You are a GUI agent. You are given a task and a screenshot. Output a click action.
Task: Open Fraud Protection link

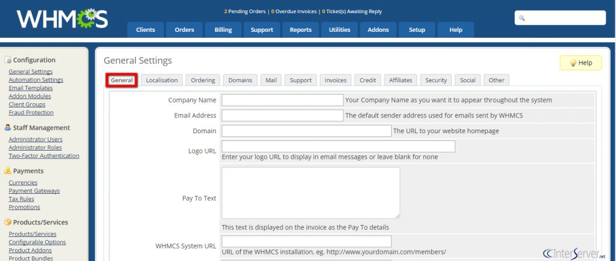pyautogui.click(x=31, y=112)
